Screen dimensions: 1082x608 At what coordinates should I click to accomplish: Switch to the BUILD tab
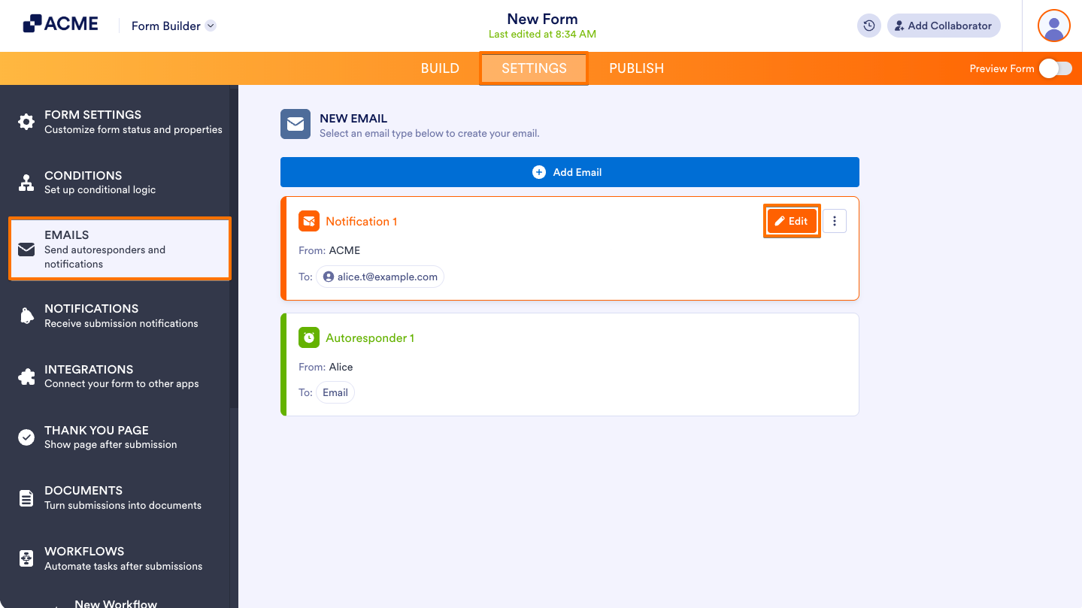[x=440, y=68]
